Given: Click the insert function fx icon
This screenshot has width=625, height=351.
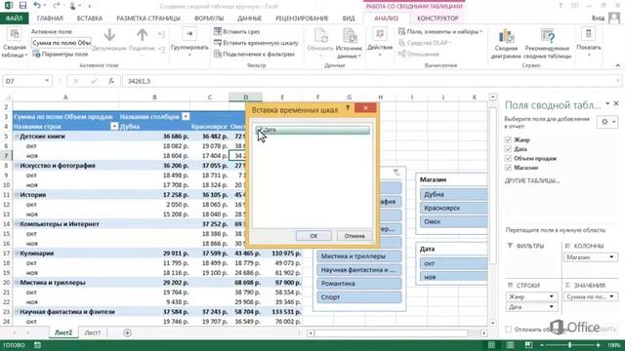Looking at the screenshot, I should click(111, 81).
